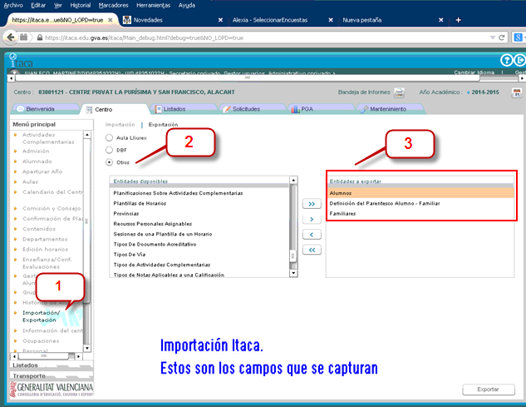Click the add single entity right-arrow button
526x407 pixels.
tap(310, 219)
